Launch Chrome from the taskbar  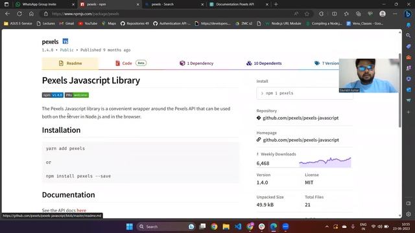[x=214, y=227]
